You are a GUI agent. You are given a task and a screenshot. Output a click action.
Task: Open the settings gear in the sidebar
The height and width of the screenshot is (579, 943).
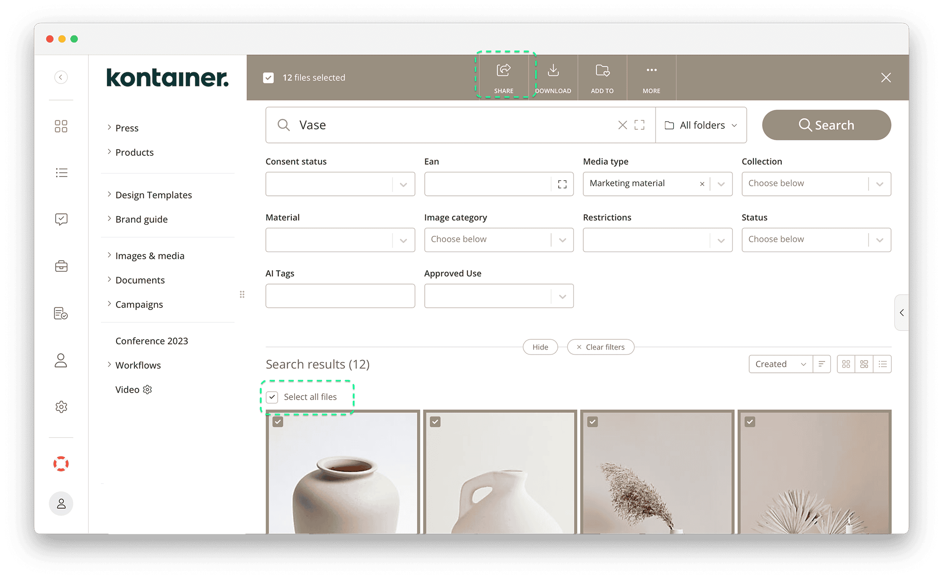[x=61, y=406]
